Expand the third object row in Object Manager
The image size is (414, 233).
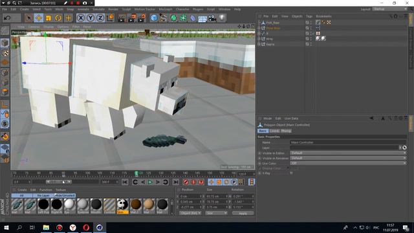tap(259, 34)
